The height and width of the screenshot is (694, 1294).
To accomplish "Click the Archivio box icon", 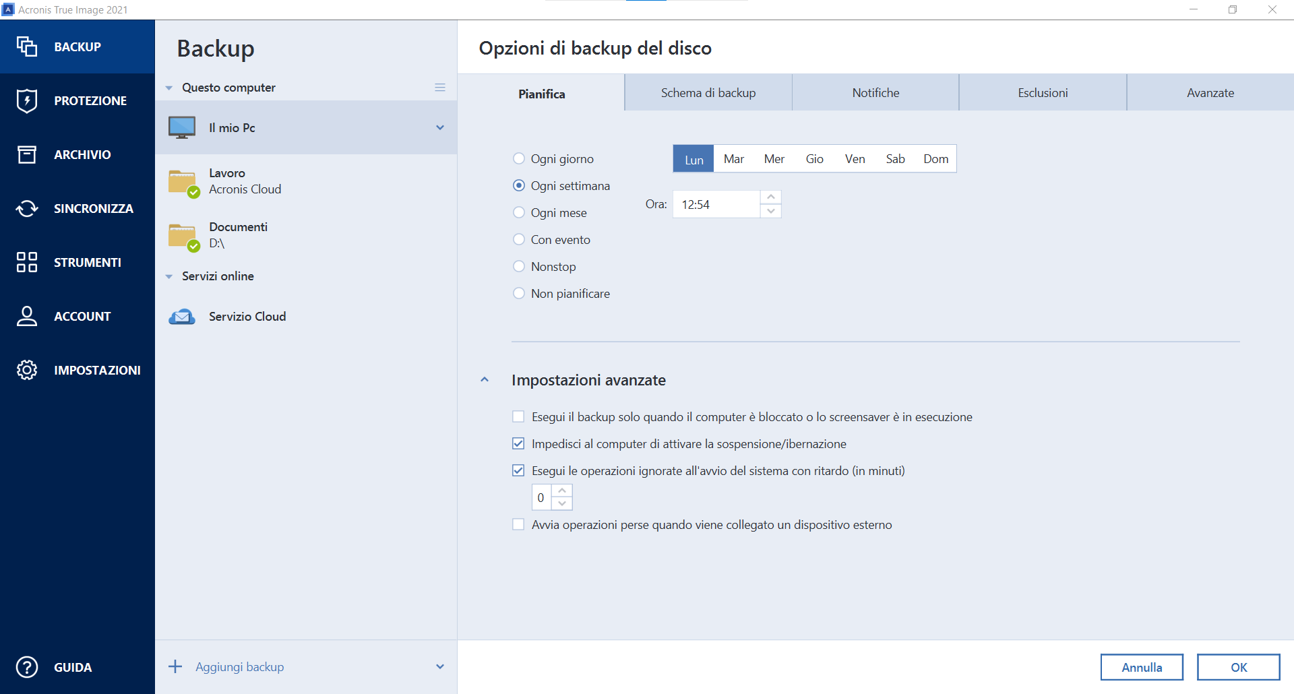I will 27,154.
